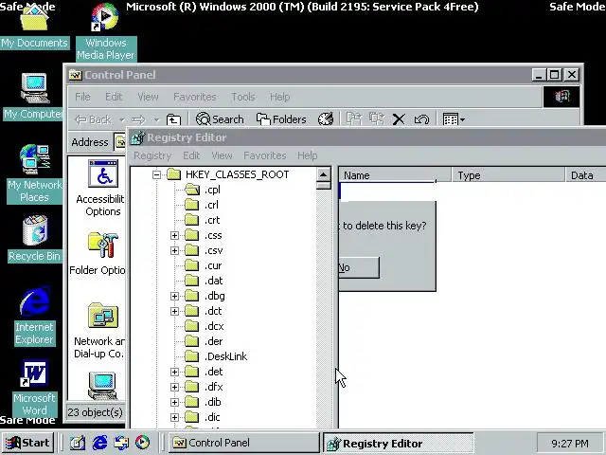The height and width of the screenshot is (455, 606).
Task: Open File menu in Control Panel
Action: coord(82,97)
